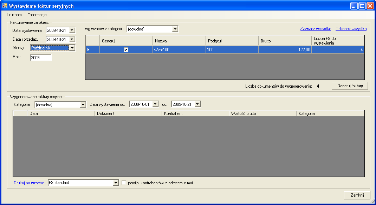Close the Wystawianie faktur seryjnych window
Image resolution: width=376 pixels, height=205 pixels.
point(370,6)
